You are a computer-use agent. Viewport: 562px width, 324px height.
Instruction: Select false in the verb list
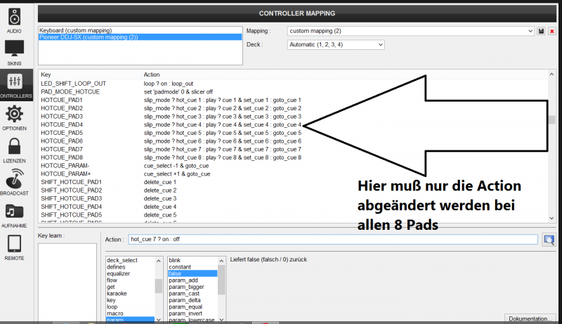192,273
